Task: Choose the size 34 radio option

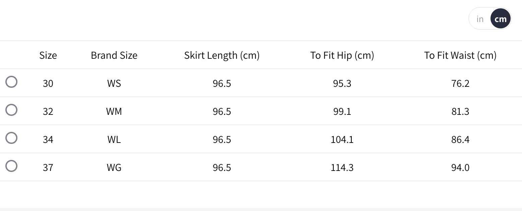Action: point(11,138)
